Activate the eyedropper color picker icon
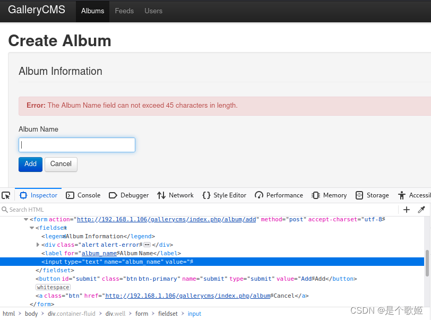The height and width of the screenshot is (320, 431). pyautogui.click(x=421, y=210)
